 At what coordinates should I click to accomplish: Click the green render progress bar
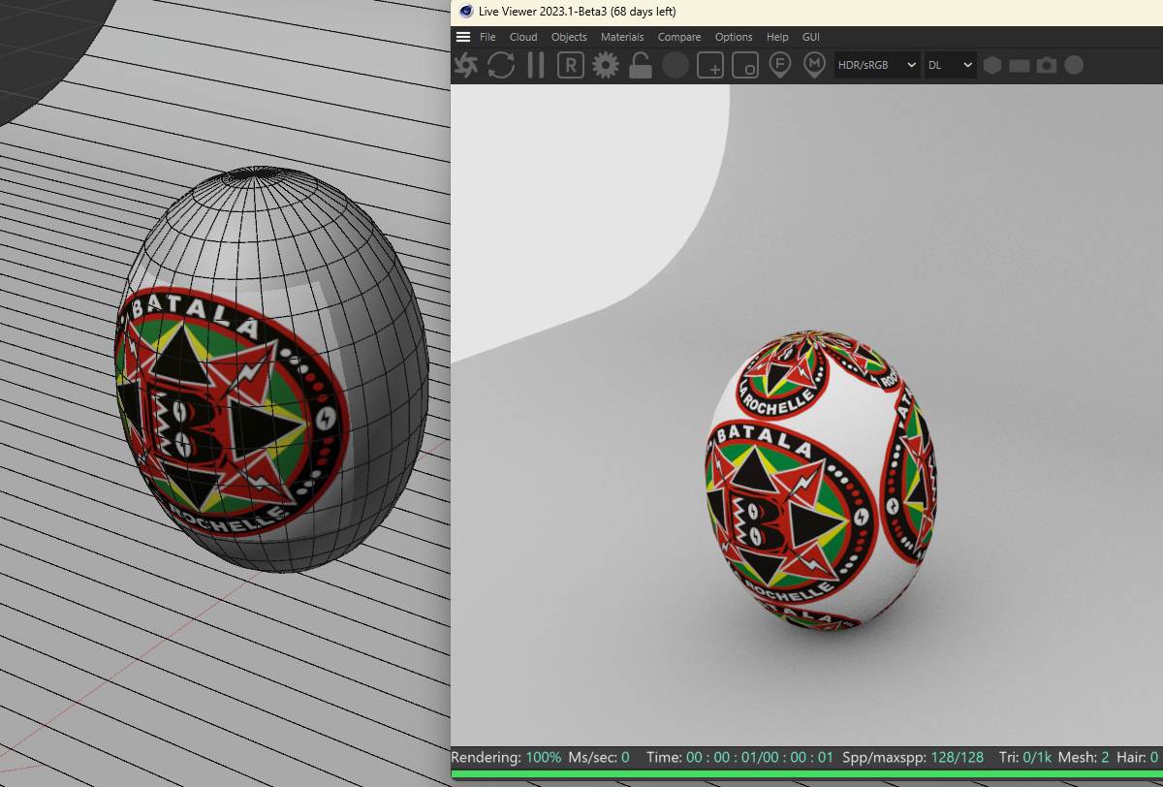[x=806, y=773]
